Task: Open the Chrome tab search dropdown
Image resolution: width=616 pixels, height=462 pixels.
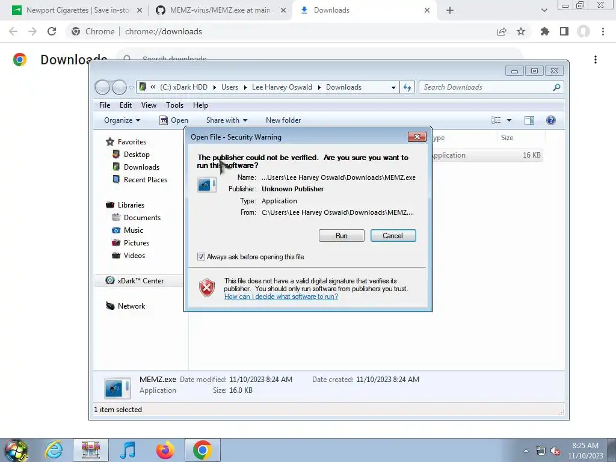Action: click(544, 10)
